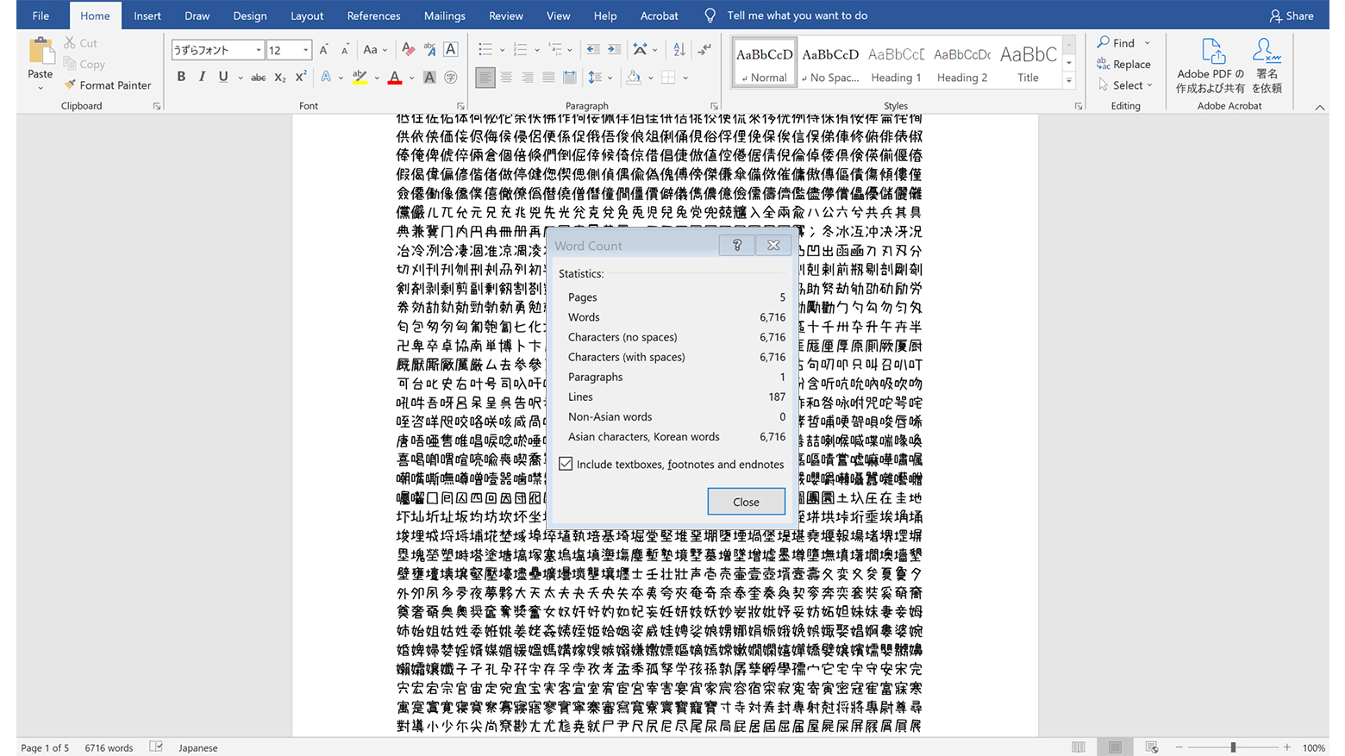Apply the Title style
This screenshot has width=1345, height=756.
click(x=1028, y=63)
